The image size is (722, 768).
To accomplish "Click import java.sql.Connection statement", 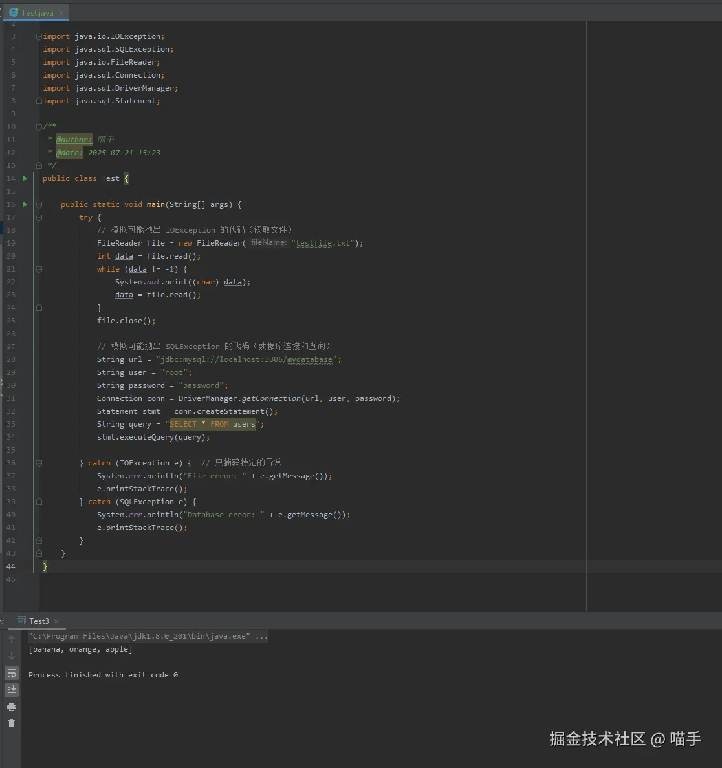I will click(x=104, y=75).
